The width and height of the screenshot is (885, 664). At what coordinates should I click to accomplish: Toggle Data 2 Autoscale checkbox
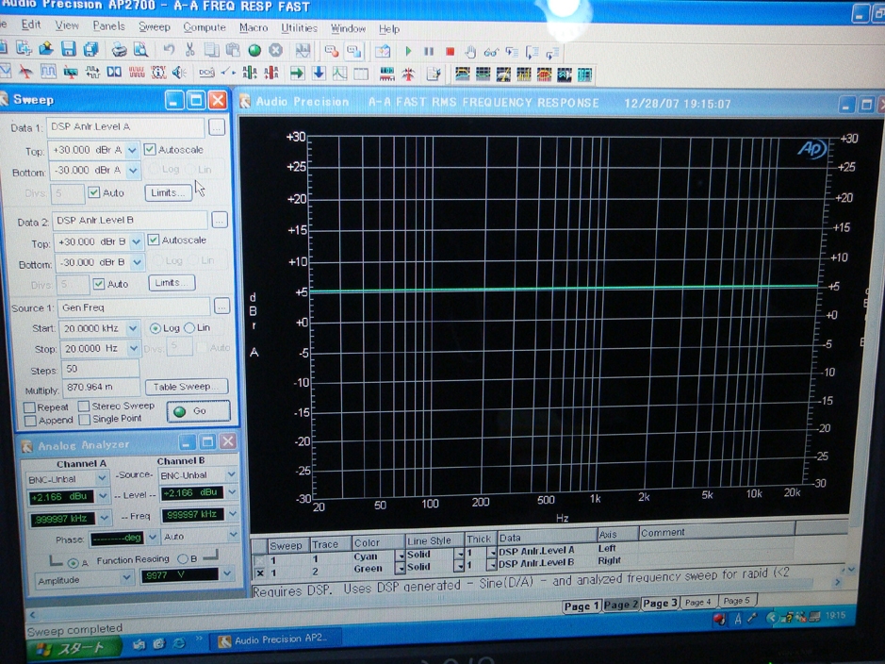(153, 240)
